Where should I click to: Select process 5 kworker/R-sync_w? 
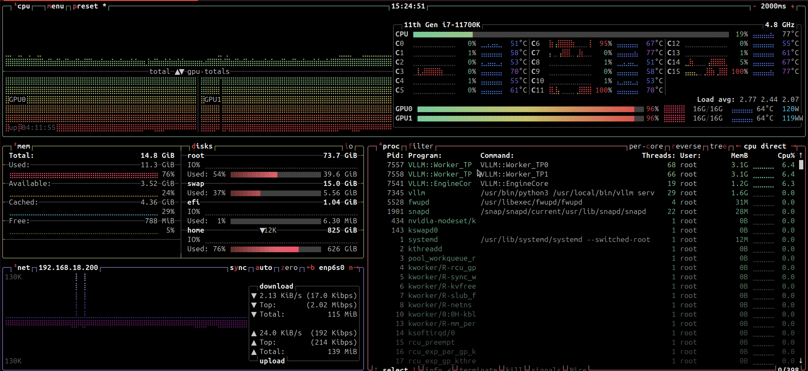pos(585,277)
